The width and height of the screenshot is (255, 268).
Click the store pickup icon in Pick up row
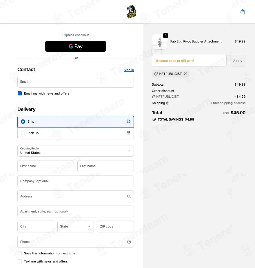click(x=128, y=133)
